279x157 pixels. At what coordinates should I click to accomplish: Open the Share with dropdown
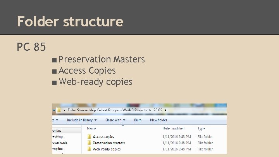point(115,120)
